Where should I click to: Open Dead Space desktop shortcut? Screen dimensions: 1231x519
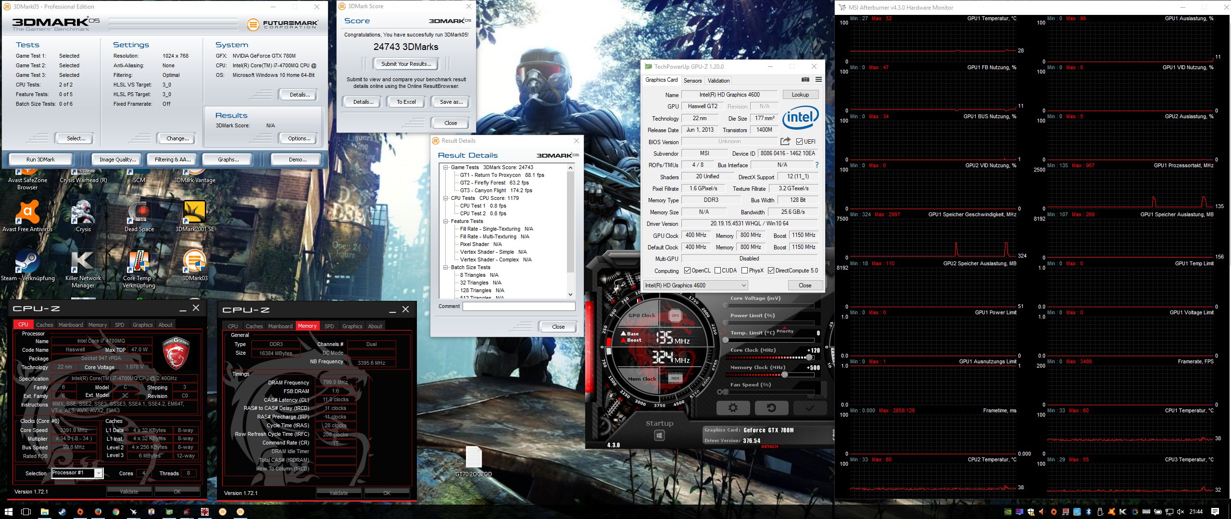[139, 217]
